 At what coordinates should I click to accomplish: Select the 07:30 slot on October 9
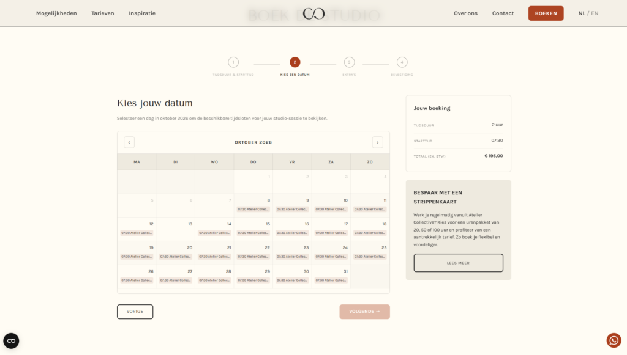coord(292,209)
